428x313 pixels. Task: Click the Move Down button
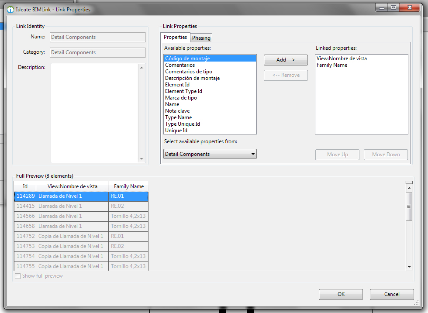386,155
